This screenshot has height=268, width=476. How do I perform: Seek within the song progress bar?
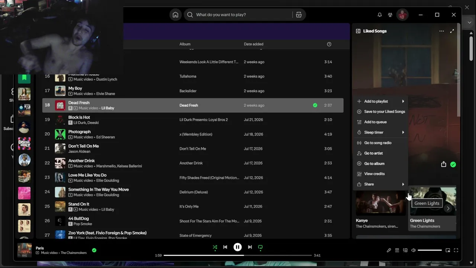(x=238, y=255)
